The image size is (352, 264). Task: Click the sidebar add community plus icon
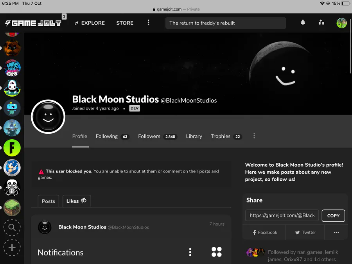pos(12,248)
